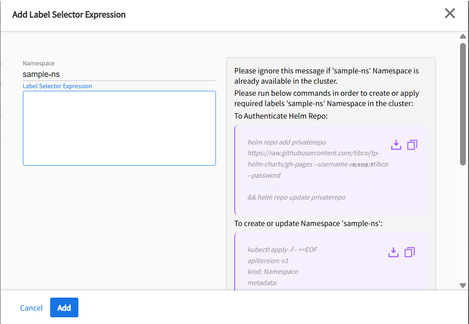Click the 'To create or update Namespace' heading

308,223
